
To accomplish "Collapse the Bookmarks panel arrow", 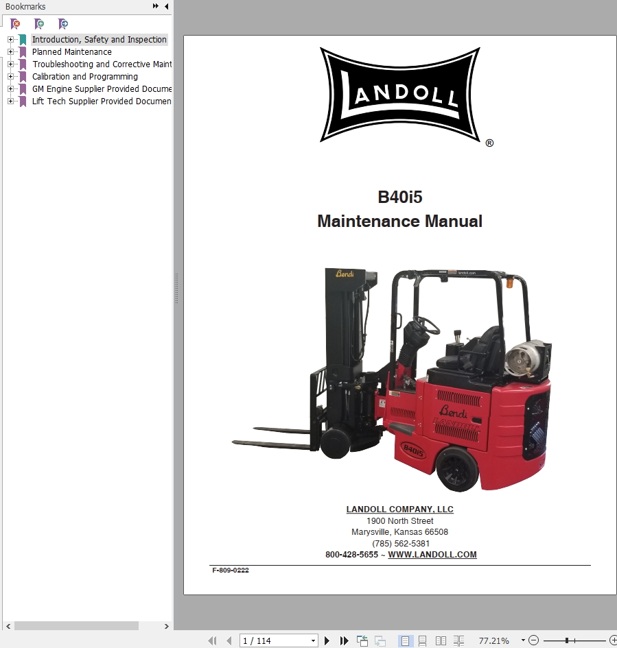I will point(166,6).
